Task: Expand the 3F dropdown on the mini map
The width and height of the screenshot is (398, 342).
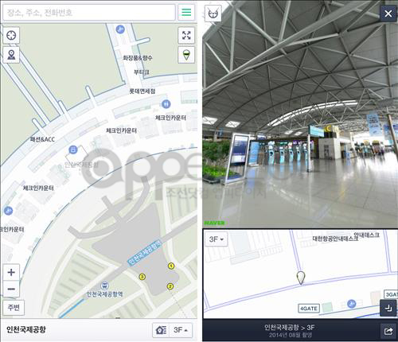Action: [x=217, y=239]
